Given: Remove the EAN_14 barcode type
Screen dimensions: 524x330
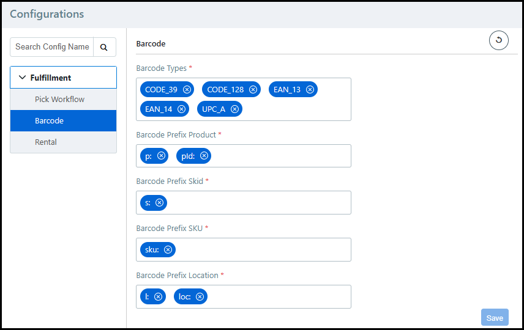Looking at the screenshot, I should click(x=181, y=109).
